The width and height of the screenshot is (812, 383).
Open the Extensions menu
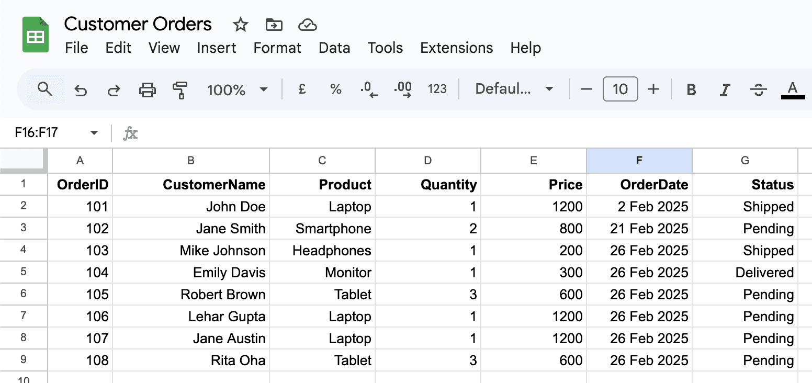click(x=456, y=48)
